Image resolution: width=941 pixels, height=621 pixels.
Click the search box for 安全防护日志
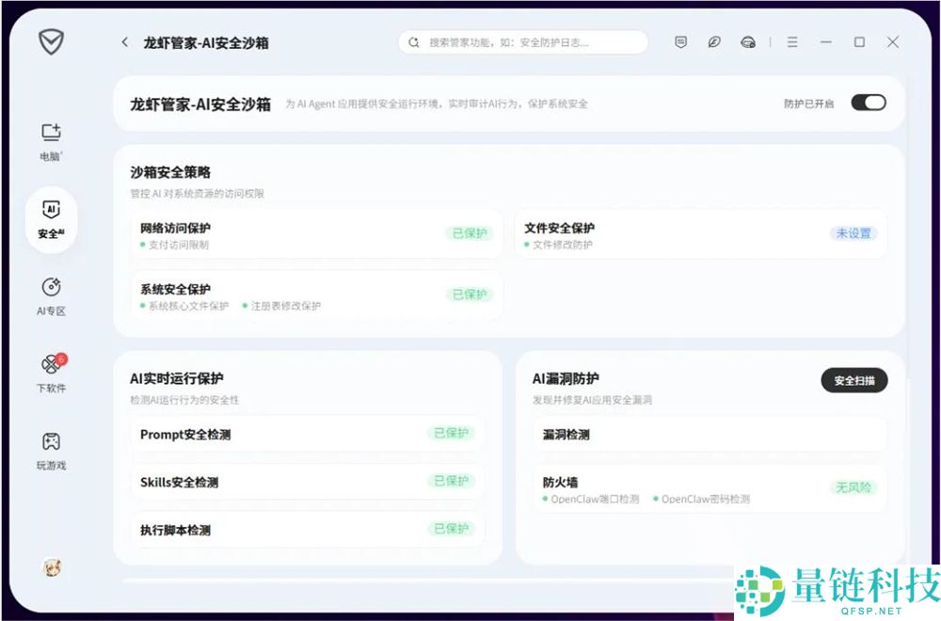pos(522,42)
